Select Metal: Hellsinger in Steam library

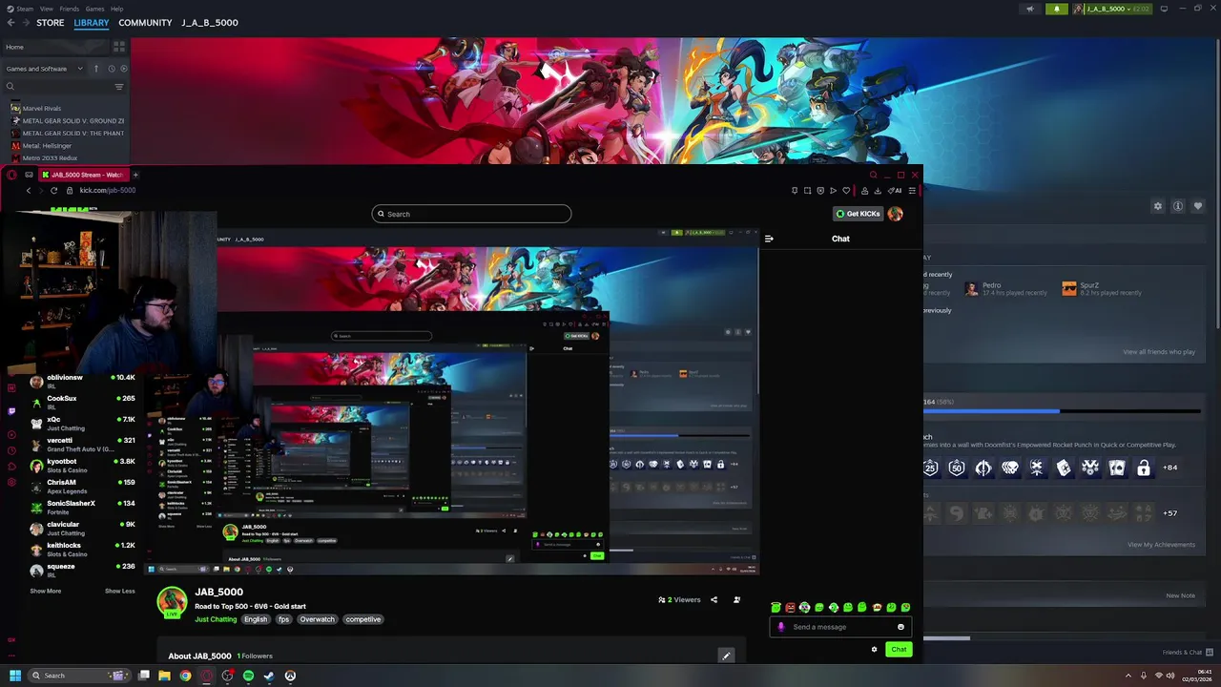coord(46,146)
